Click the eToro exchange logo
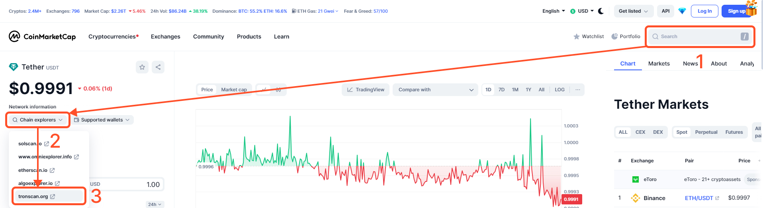 (636, 179)
